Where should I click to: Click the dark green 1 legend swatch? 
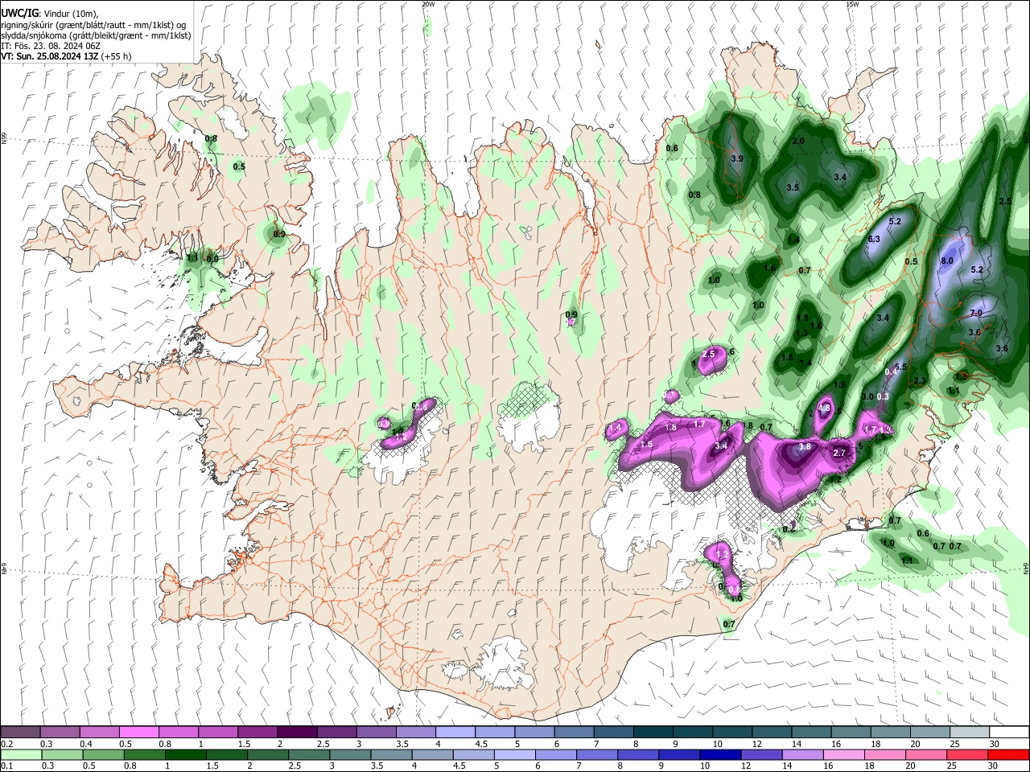[x=185, y=754]
